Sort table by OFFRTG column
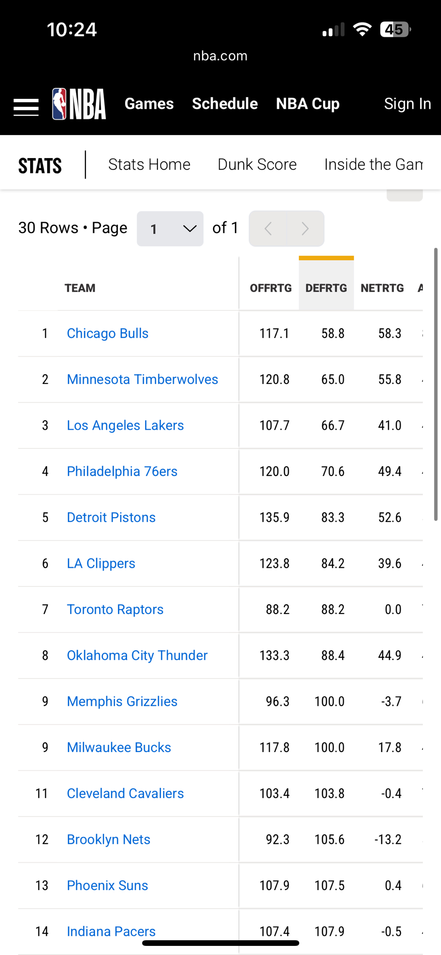The width and height of the screenshot is (441, 955). coord(271,288)
